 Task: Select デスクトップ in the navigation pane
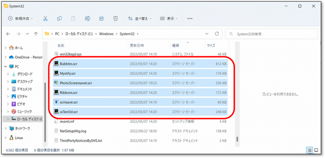coord(25,82)
